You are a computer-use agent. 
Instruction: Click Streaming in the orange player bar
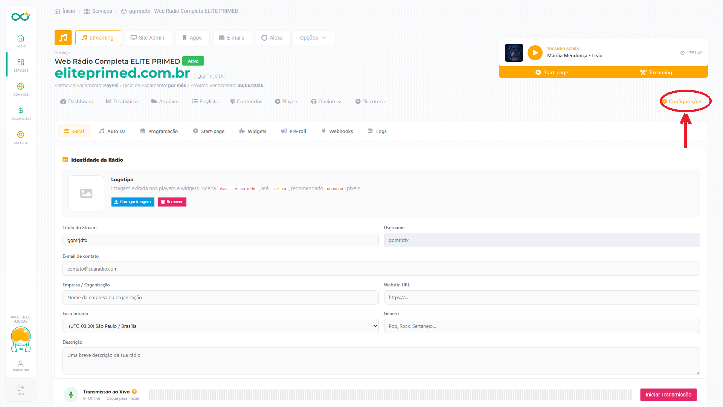pyautogui.click(x=656, y=72)
